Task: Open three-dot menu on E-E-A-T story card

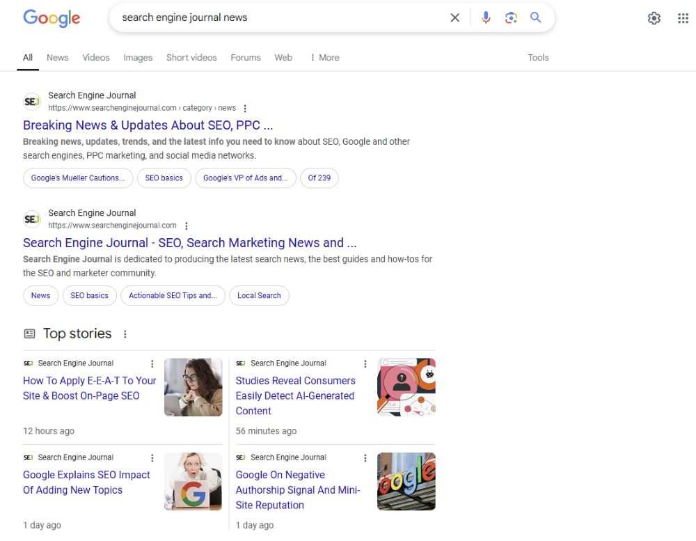Action: click(152, 363)
